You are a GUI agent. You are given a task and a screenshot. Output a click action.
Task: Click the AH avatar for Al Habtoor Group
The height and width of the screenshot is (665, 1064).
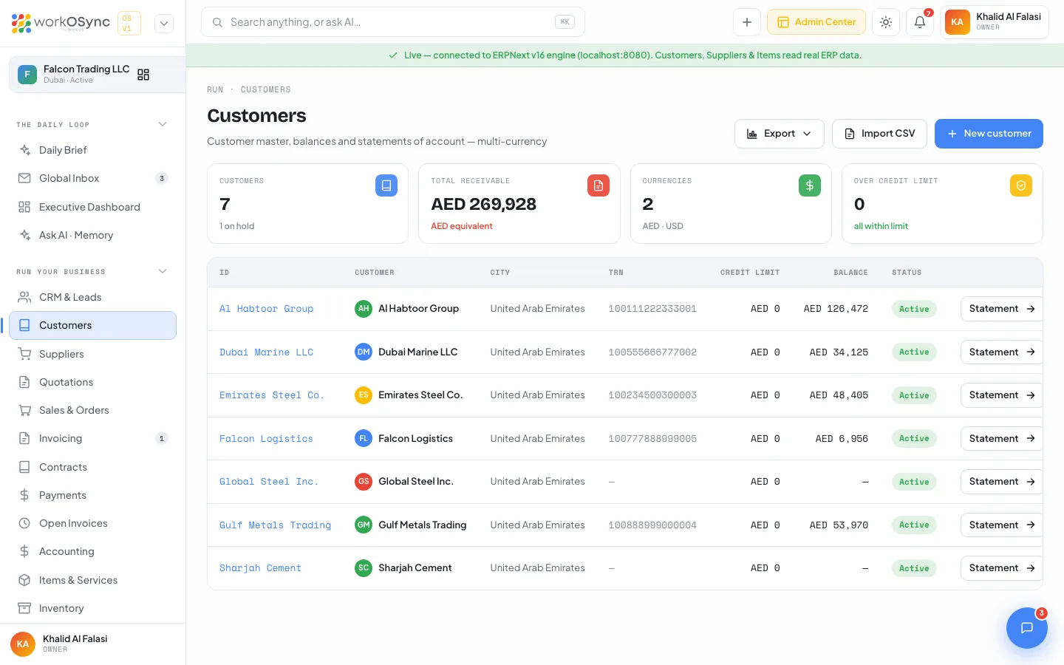coord(364,309)
